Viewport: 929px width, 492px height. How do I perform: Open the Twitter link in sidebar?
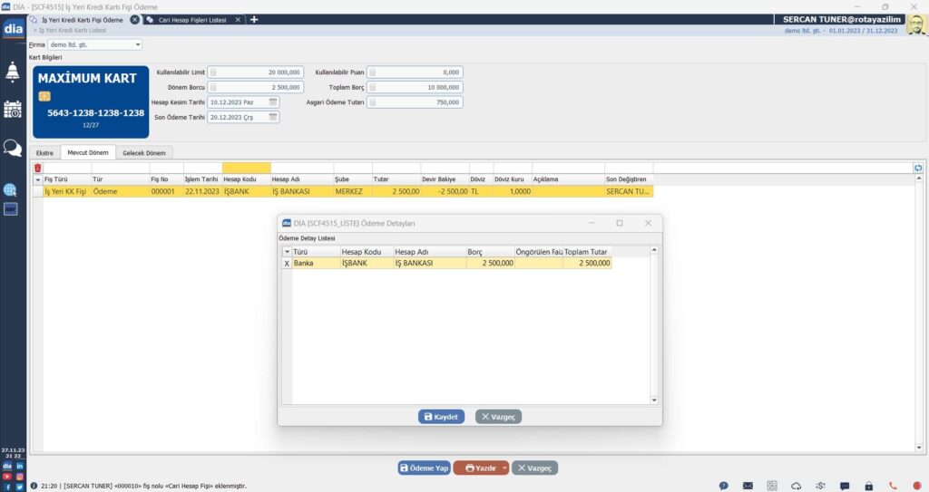pos(20,487)
